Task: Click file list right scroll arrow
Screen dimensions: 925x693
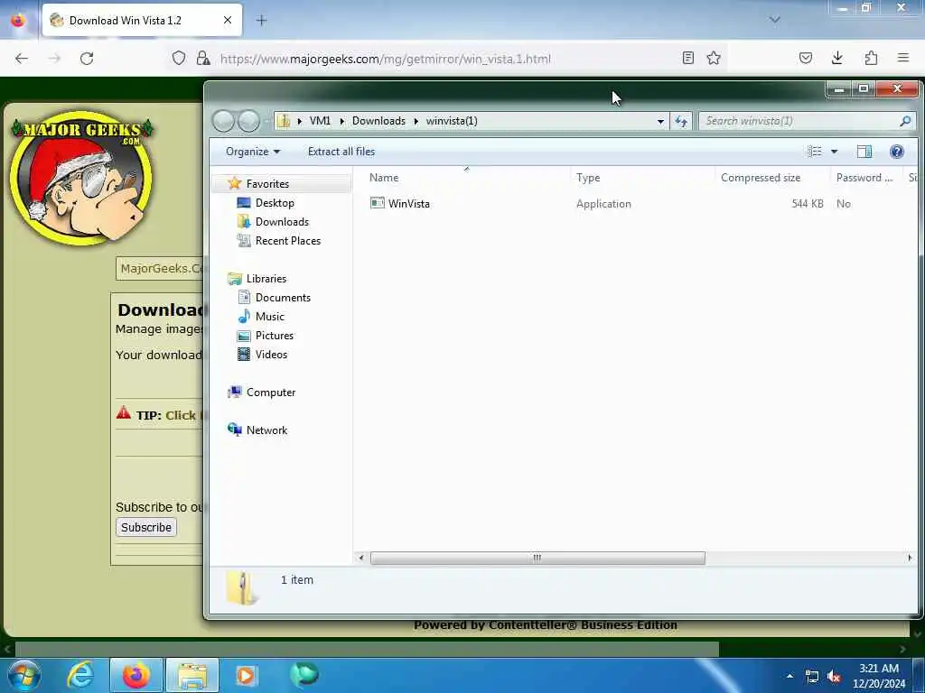Action: [909, 558]
